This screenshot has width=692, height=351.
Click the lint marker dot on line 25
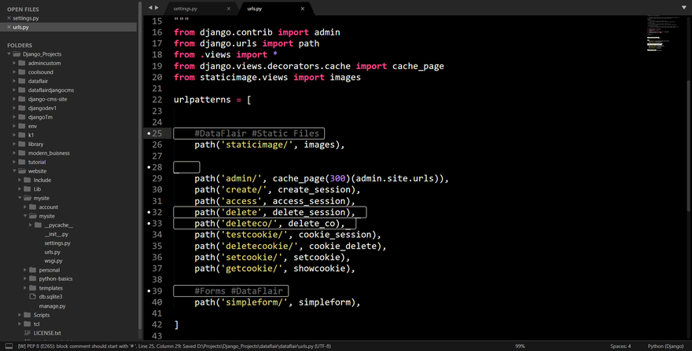(x=149, y=134)
